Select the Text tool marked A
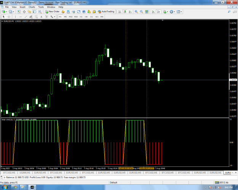This screenshot has width=238, height=190. (41, 17)
